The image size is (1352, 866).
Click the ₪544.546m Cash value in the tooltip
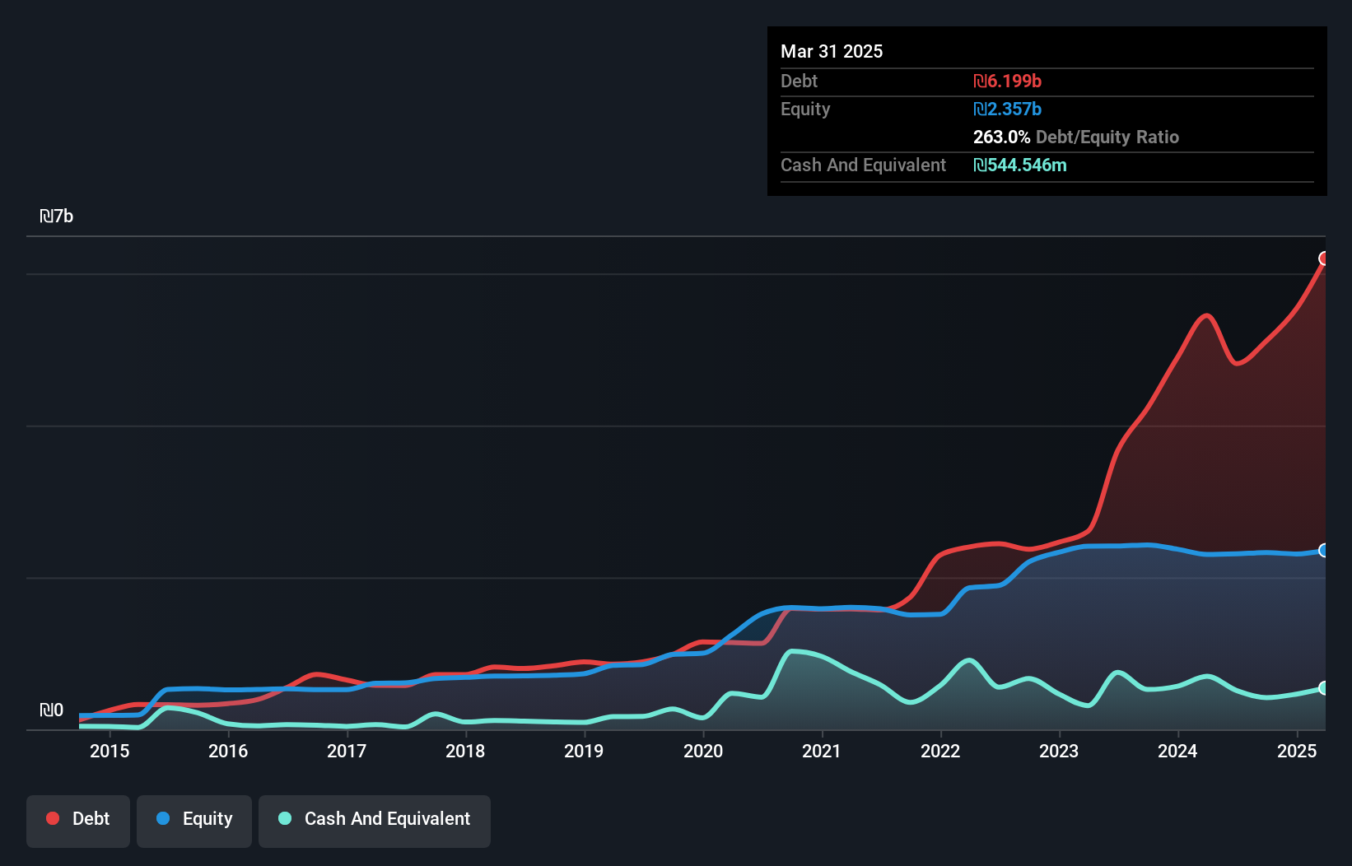click(1021, 165)
